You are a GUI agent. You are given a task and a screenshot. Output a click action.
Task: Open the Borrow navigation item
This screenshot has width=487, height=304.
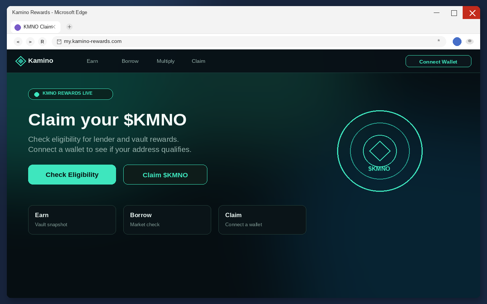130,61
